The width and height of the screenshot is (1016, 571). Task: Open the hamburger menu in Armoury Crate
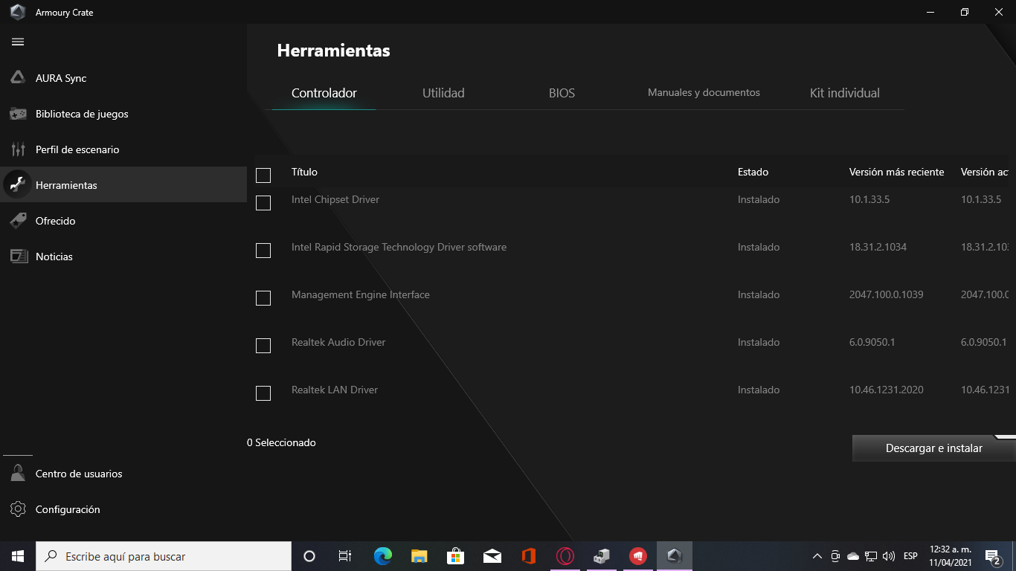point(18,42)
